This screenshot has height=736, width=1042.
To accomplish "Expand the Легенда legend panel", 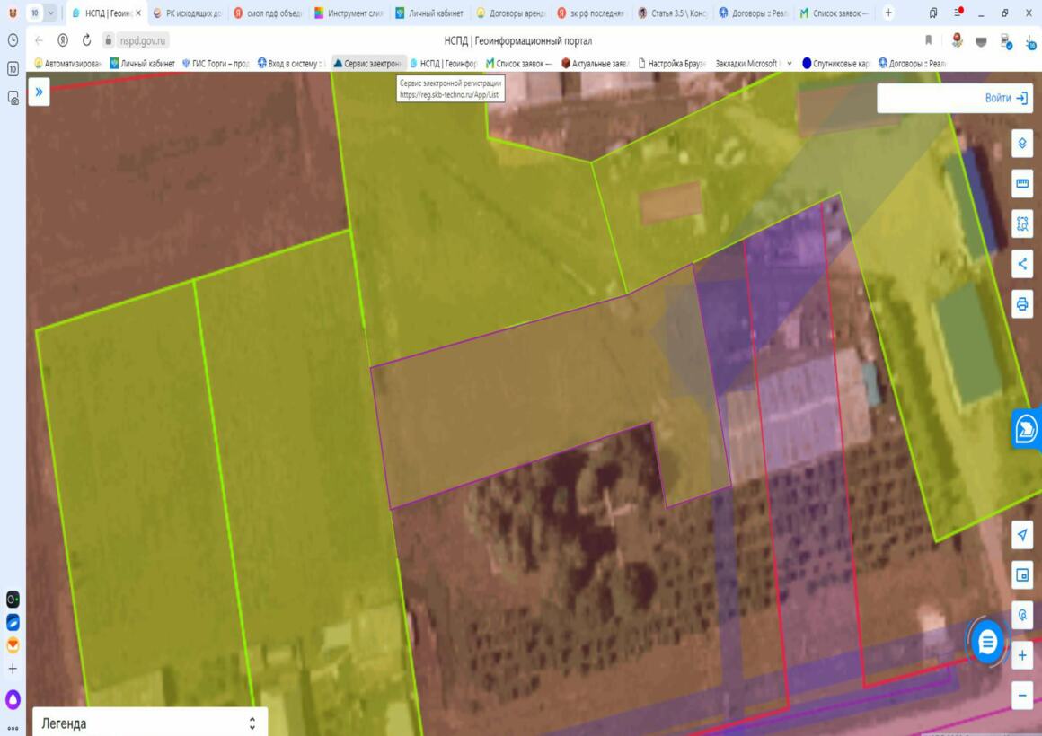I will click(252, 723).
